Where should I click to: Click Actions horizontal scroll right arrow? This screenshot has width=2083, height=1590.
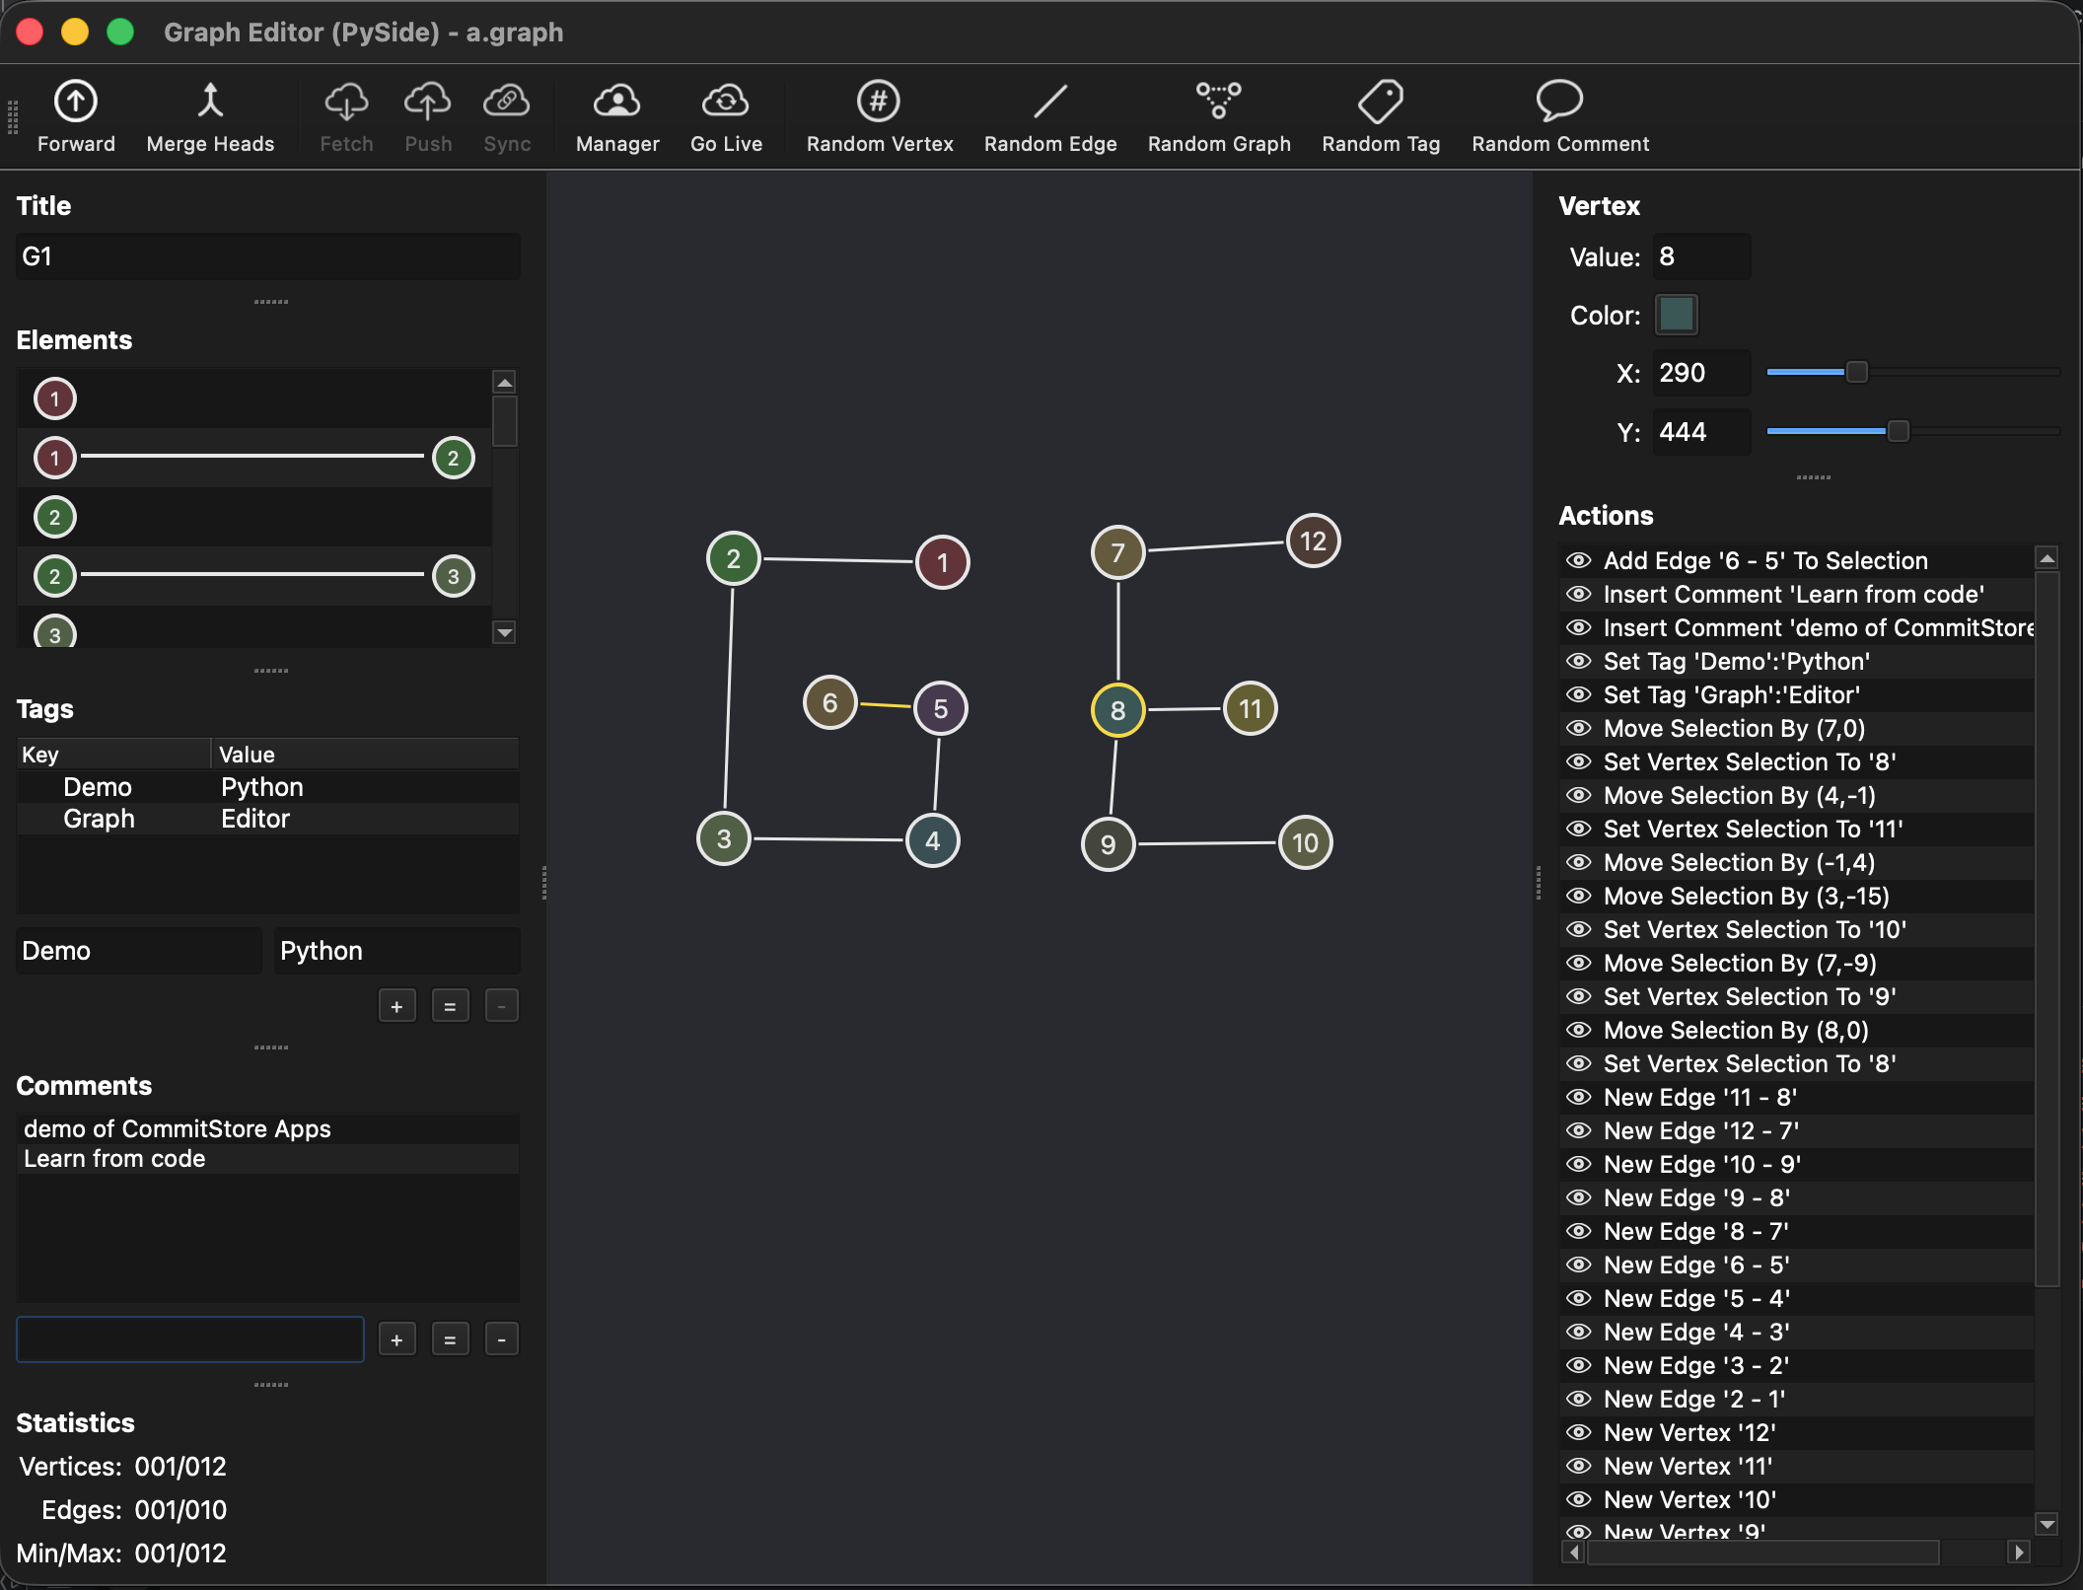(2019, 1553)
